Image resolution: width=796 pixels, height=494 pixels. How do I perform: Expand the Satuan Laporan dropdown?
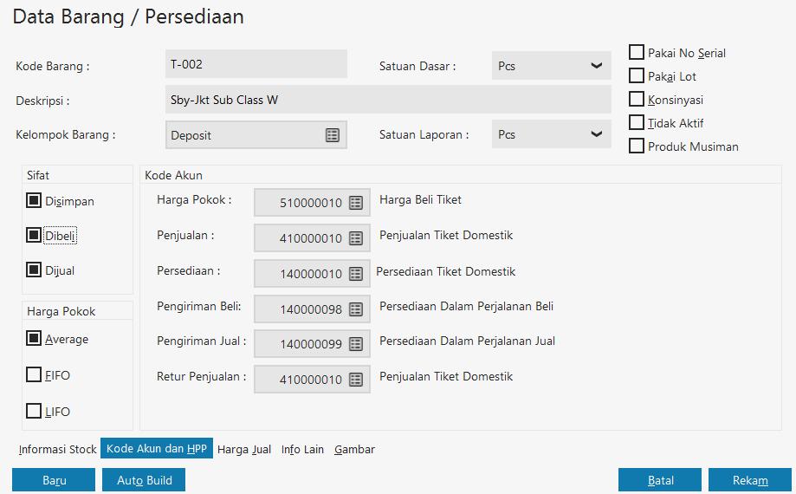596,134
